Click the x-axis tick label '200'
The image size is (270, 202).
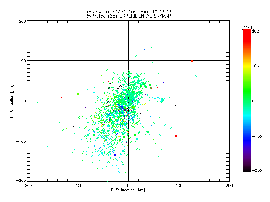click(230, 186)
